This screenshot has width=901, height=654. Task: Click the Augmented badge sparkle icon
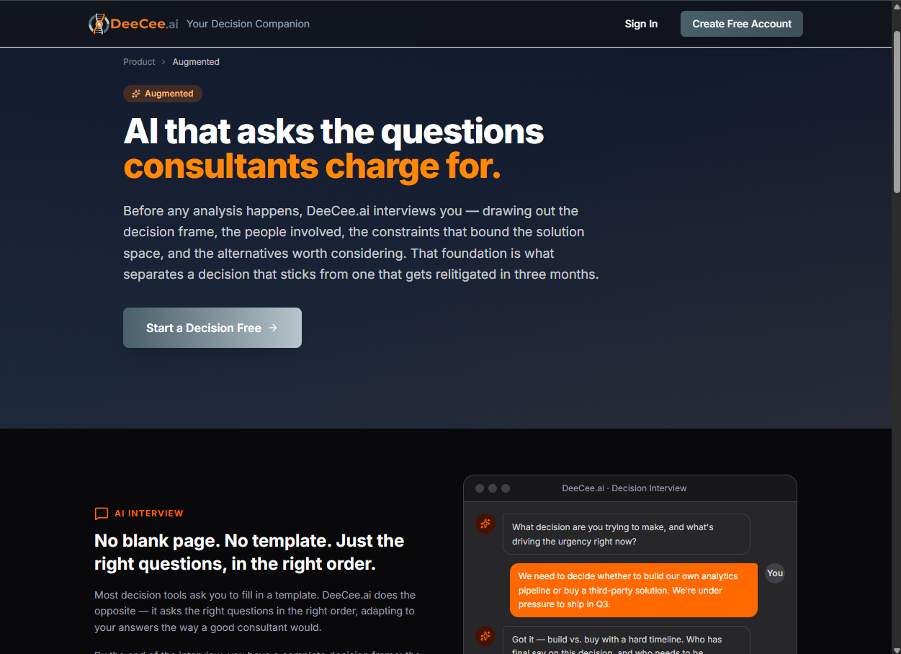136,94
